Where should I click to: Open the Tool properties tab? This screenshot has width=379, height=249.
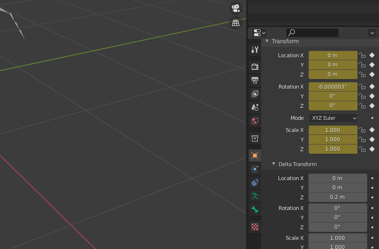pos(255,50)
